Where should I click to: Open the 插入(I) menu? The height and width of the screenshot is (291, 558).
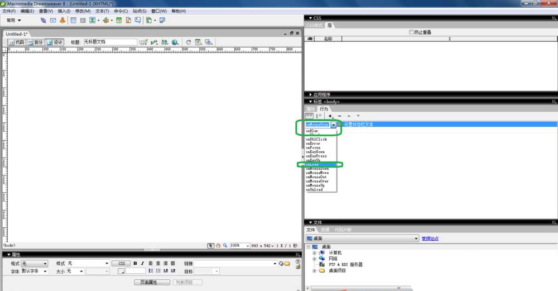click(x=64, y=11)
